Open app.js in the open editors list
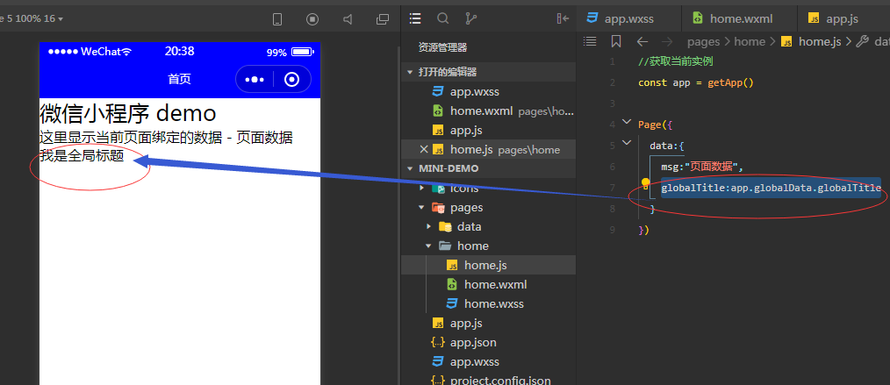 466,130
